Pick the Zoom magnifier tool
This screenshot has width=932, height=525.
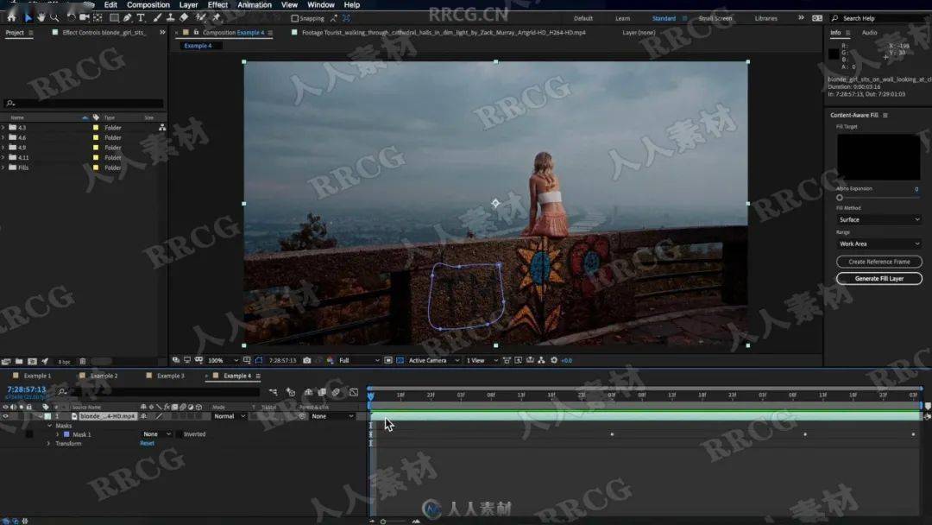pyautogui.click(x=54, y=17)
